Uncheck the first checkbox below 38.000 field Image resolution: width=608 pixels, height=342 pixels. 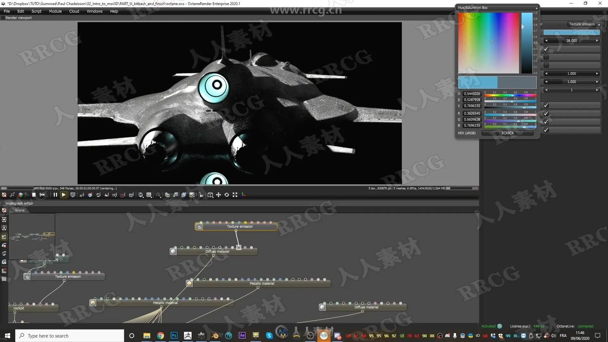click(546, 49)
